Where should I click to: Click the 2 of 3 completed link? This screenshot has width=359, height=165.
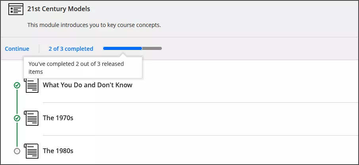pos(71,49)
